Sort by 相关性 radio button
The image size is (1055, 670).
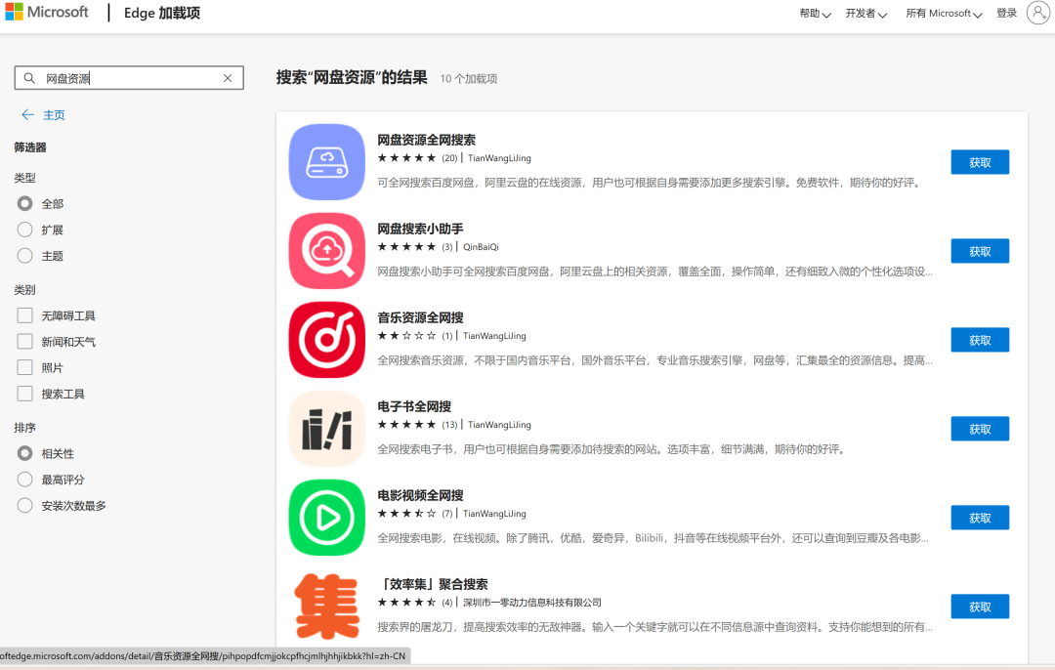click(24, 453)
